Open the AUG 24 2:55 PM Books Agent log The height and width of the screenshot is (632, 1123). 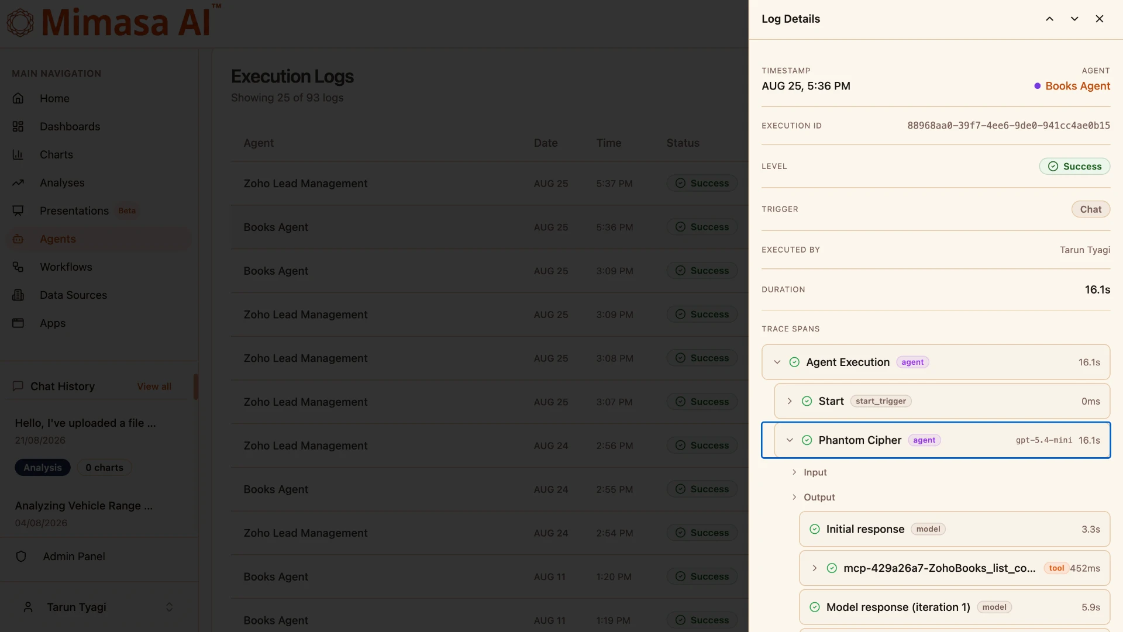[489, 489]
